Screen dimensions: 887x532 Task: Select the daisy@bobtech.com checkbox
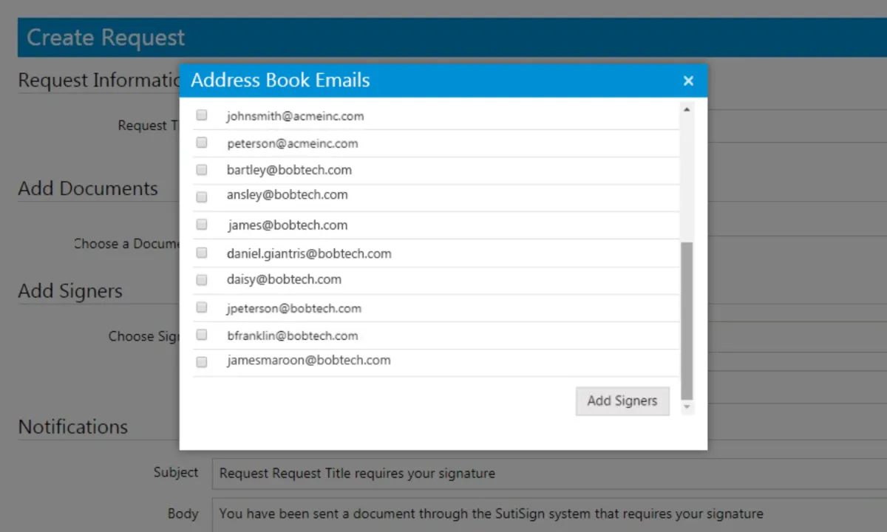[201, 280]
